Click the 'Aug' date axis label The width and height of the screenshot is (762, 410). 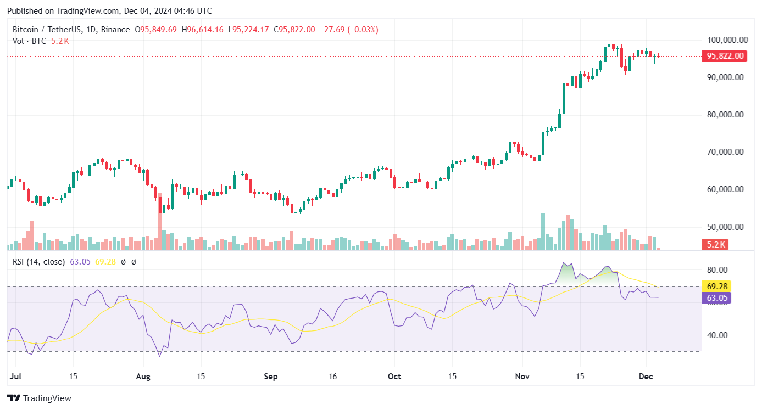point(143,377)
